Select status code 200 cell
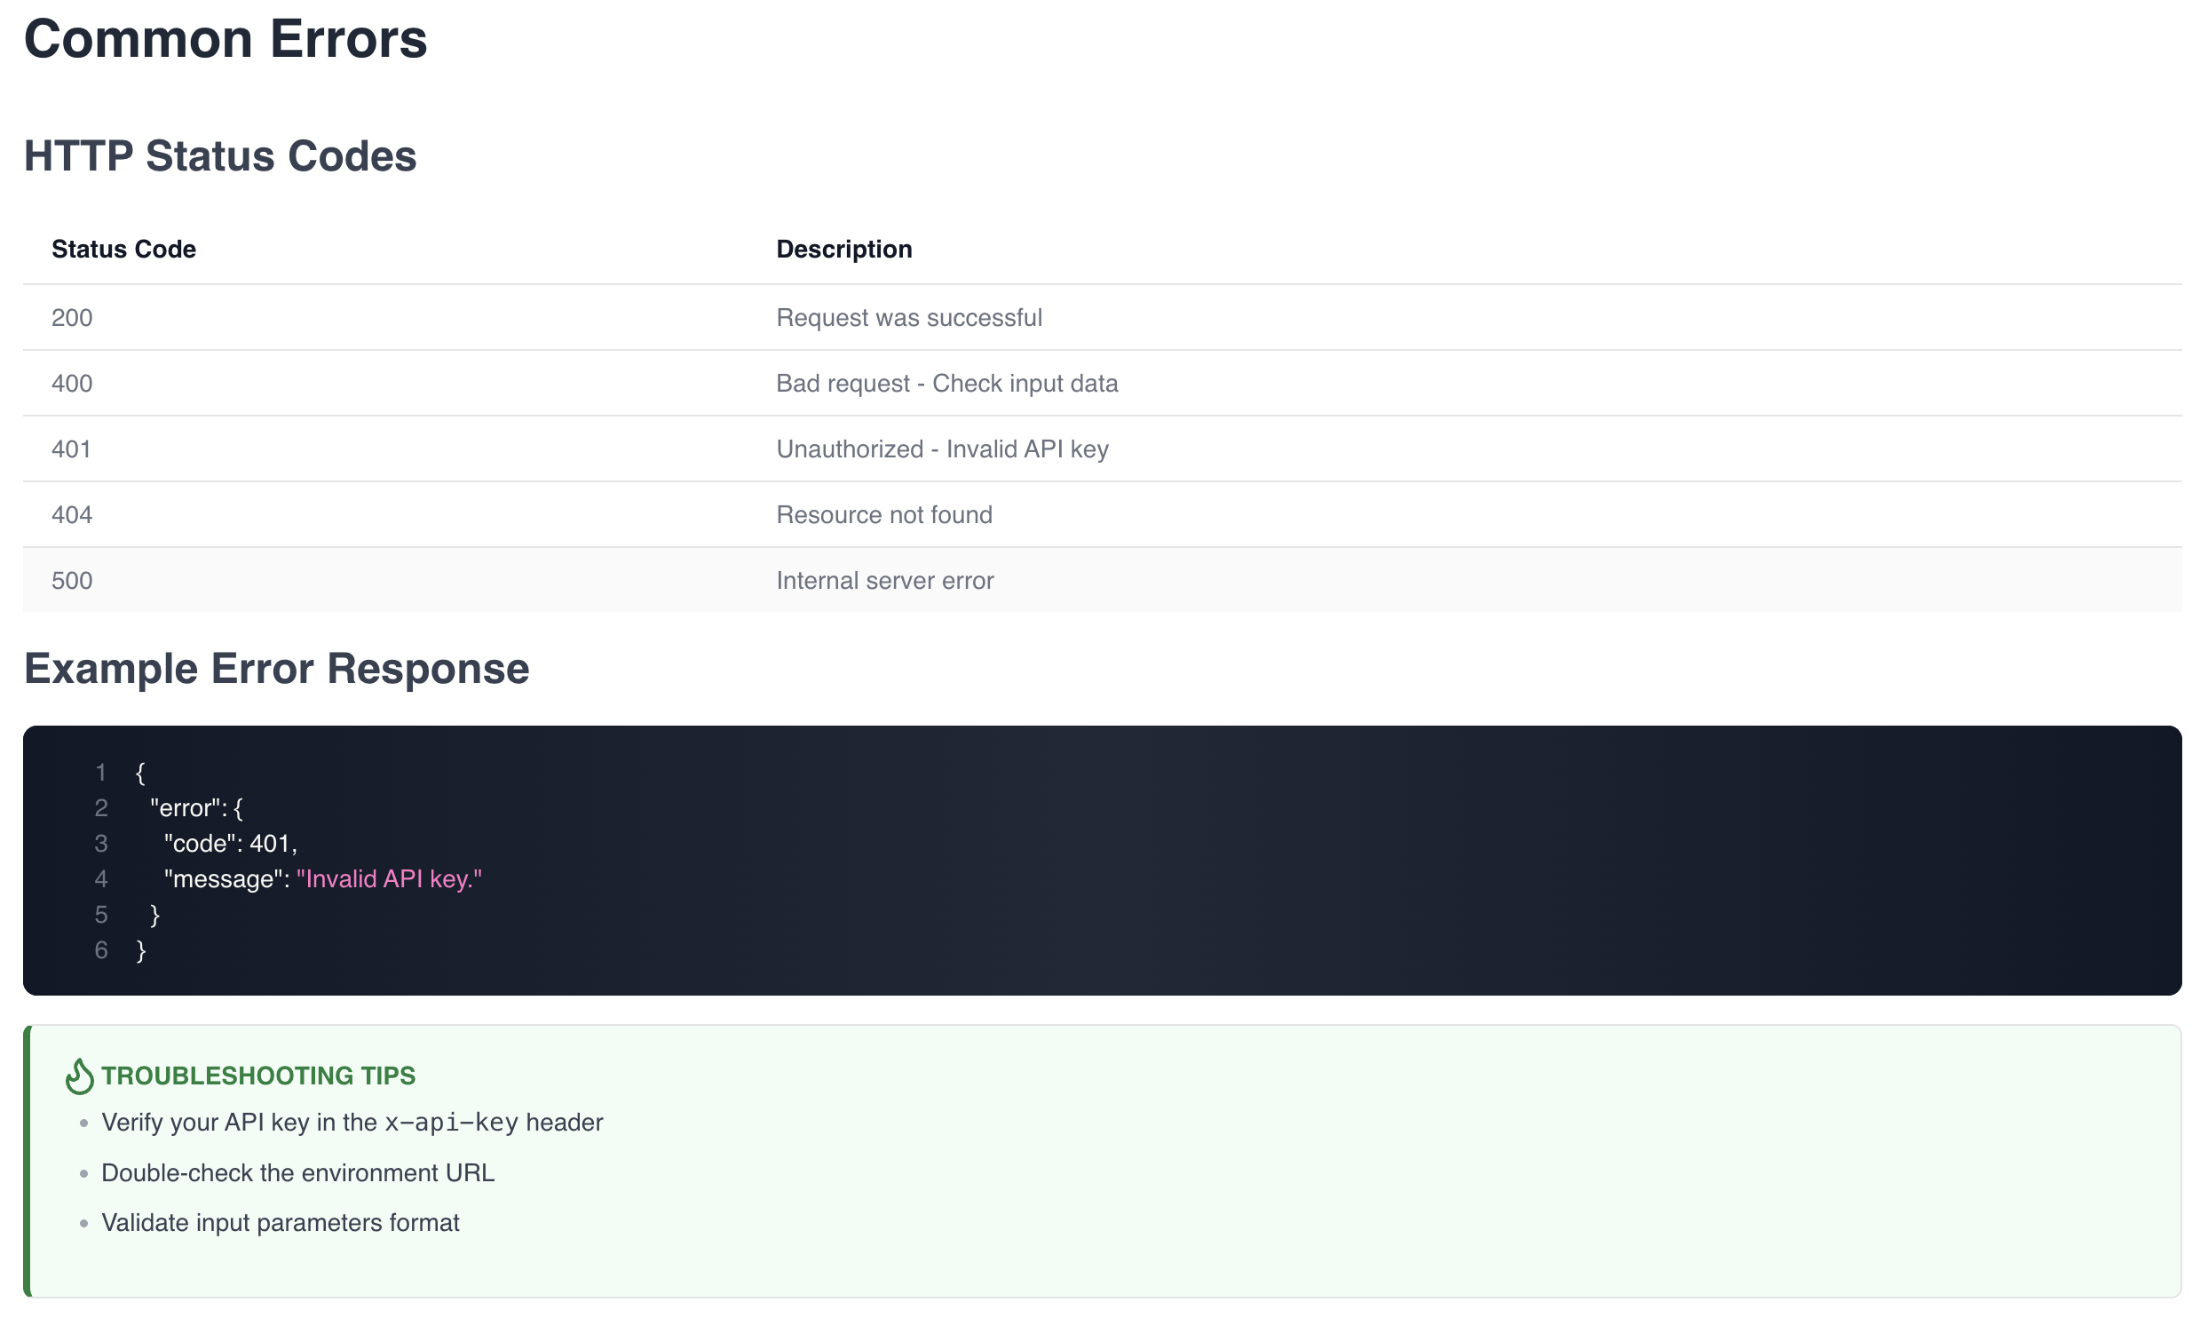Viewport: 2200px width, 1318px height. pos(72,318)
